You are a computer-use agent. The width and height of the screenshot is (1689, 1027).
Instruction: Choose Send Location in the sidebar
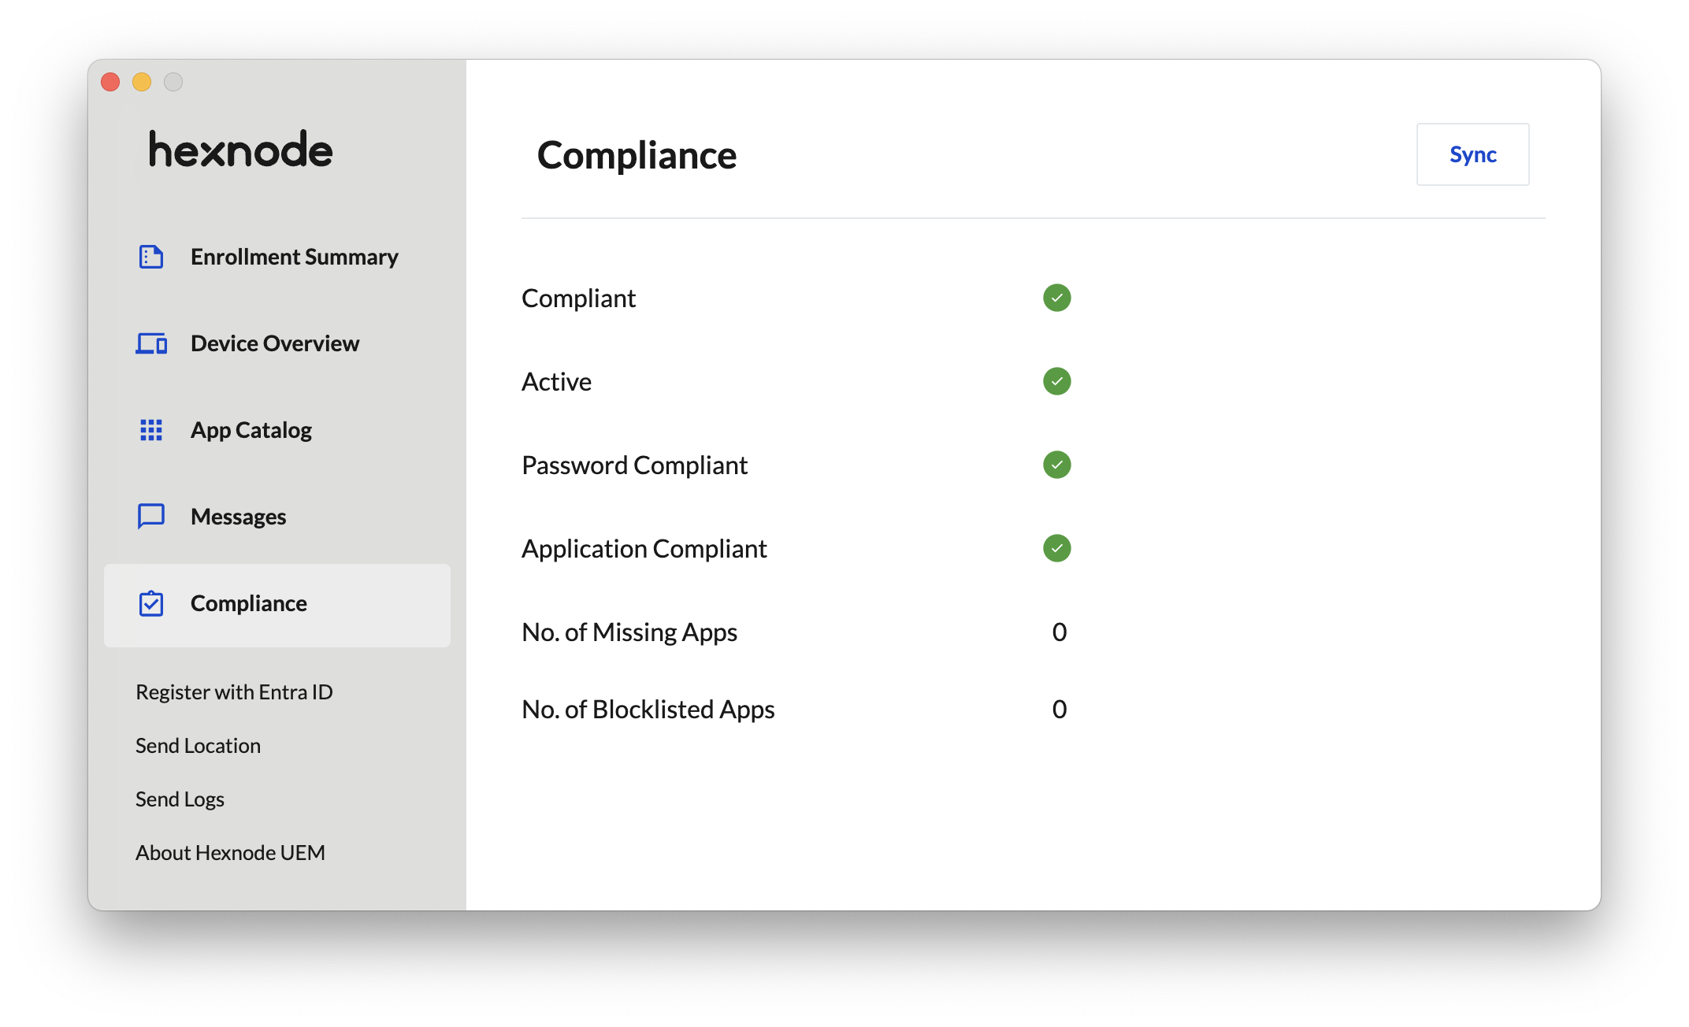click(x=198, y=745)
